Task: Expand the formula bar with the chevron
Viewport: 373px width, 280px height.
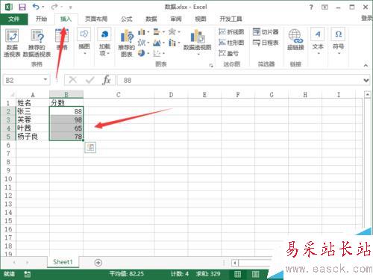Action: [366, 81]
